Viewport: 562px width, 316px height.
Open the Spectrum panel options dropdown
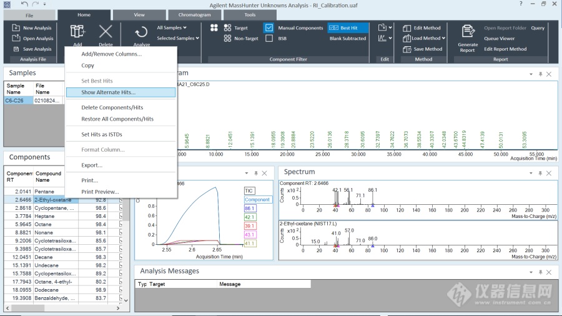pos(531,173)
